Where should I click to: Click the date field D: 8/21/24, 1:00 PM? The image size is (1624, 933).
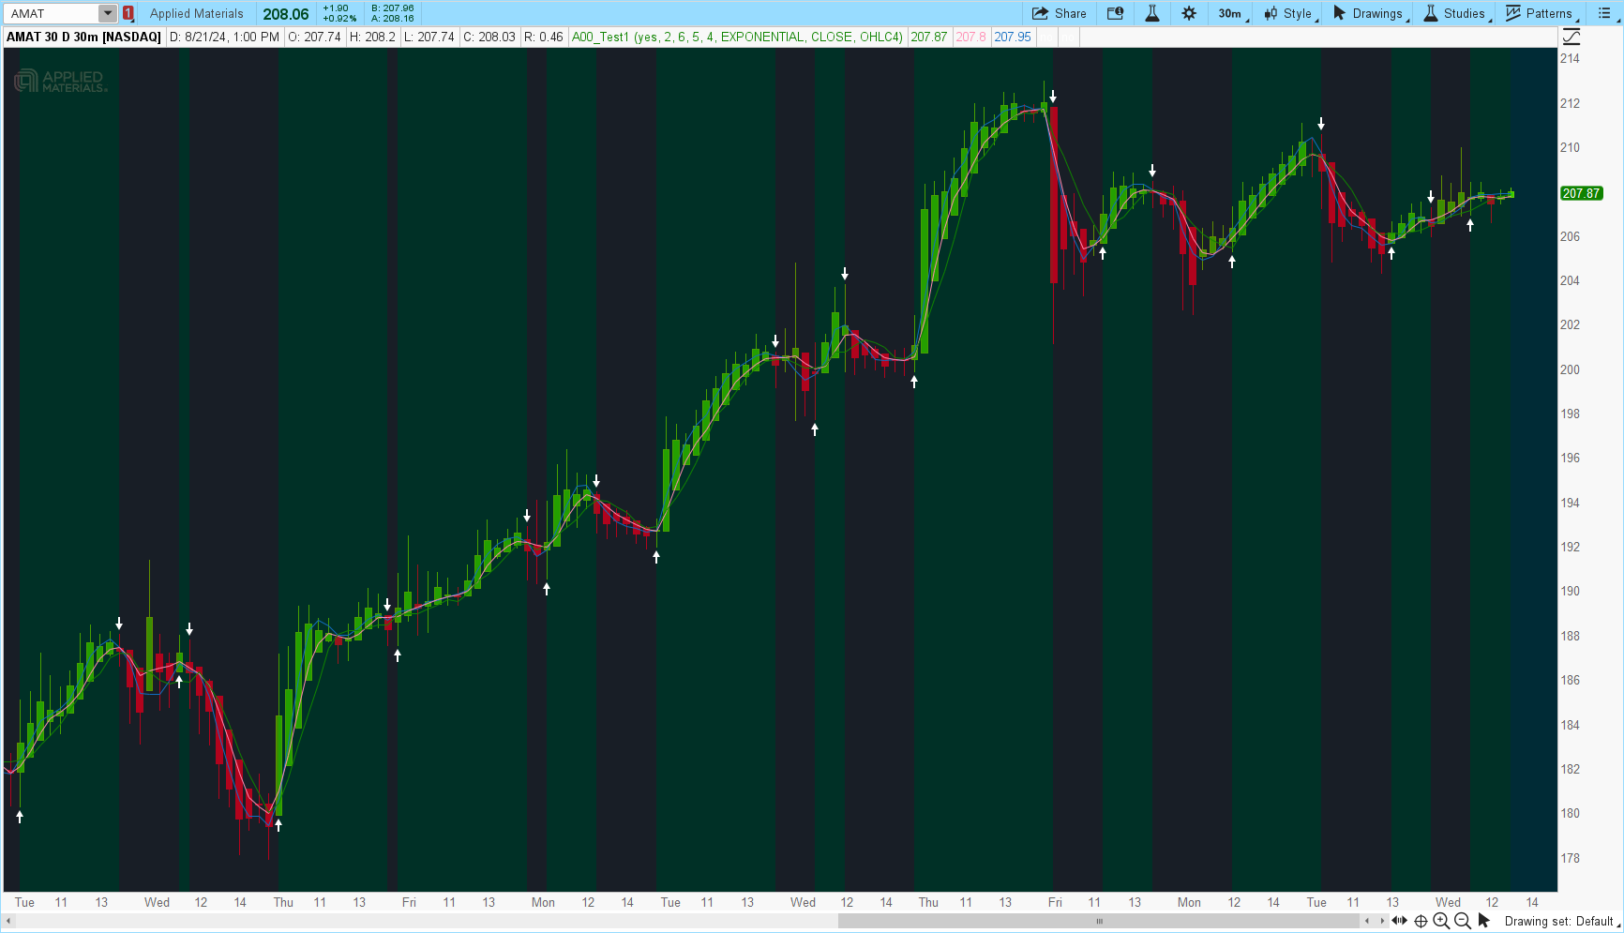[x=225, y=37]
